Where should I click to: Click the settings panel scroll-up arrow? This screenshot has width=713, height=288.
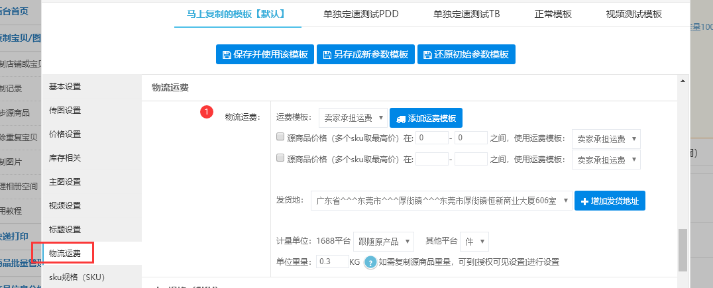[x=683, y=81]
